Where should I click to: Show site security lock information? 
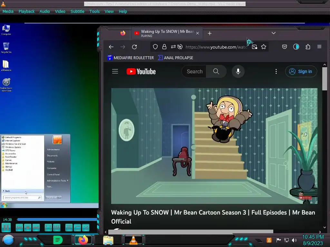point(164,47)
